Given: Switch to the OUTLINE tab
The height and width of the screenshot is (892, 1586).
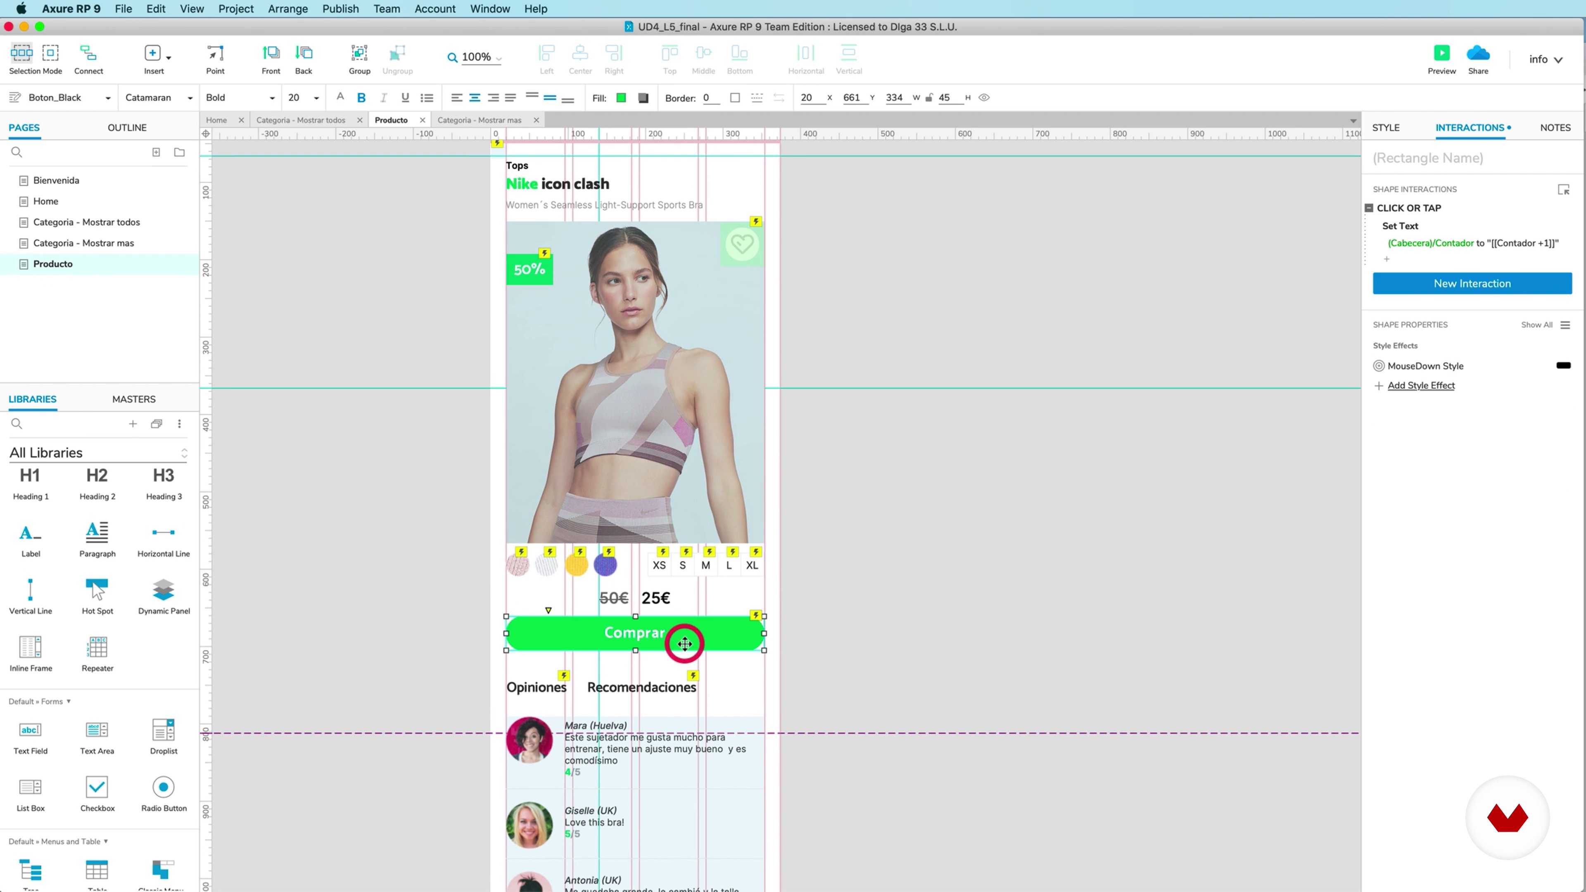Looking at the screenshot, I should [x=127, y=128].
